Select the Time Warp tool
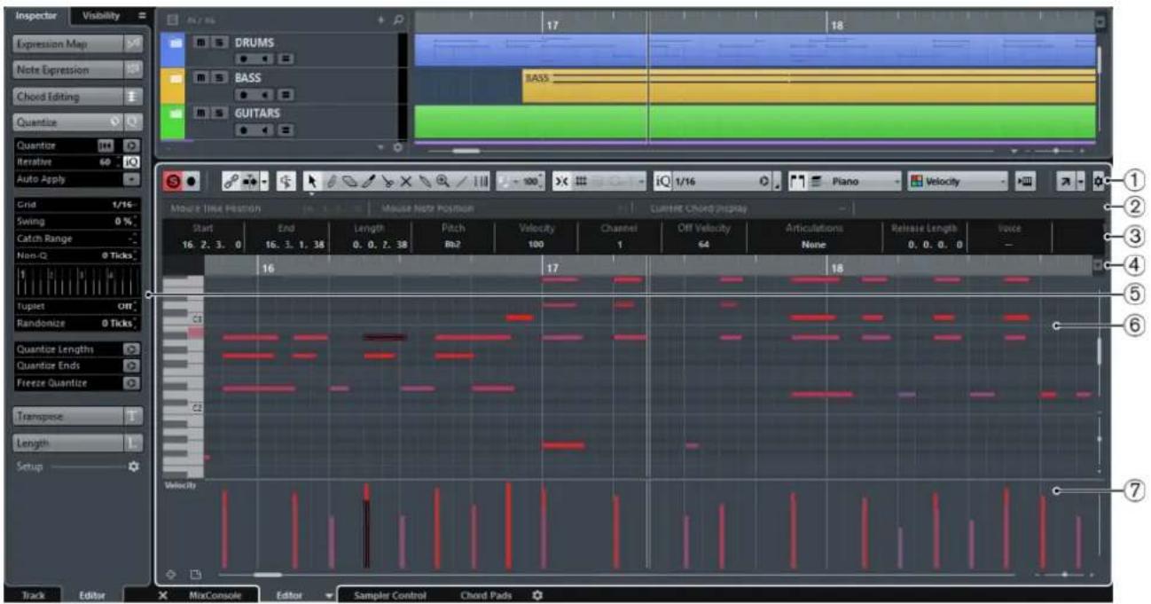Viewport: 1151px width, 604px height. click(x=481, y=181)
